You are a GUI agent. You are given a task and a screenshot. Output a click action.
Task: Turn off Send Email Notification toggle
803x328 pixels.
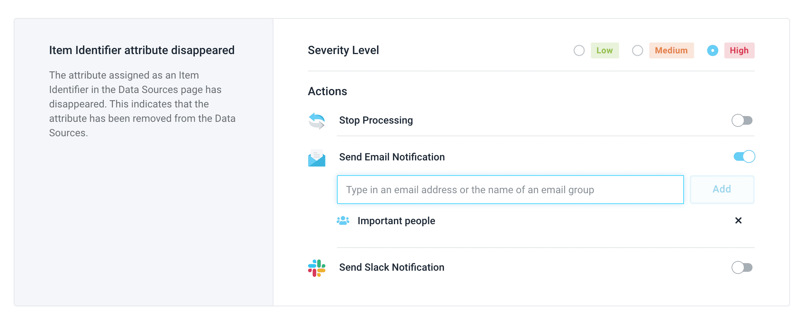[744, 156]
